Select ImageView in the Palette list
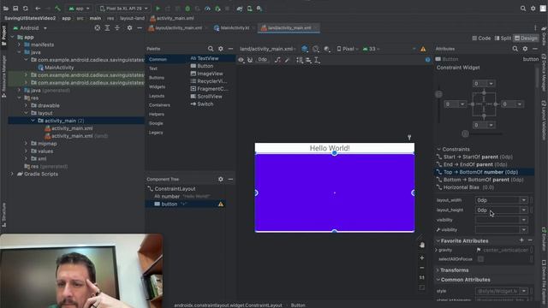 (x=207, y=74)
